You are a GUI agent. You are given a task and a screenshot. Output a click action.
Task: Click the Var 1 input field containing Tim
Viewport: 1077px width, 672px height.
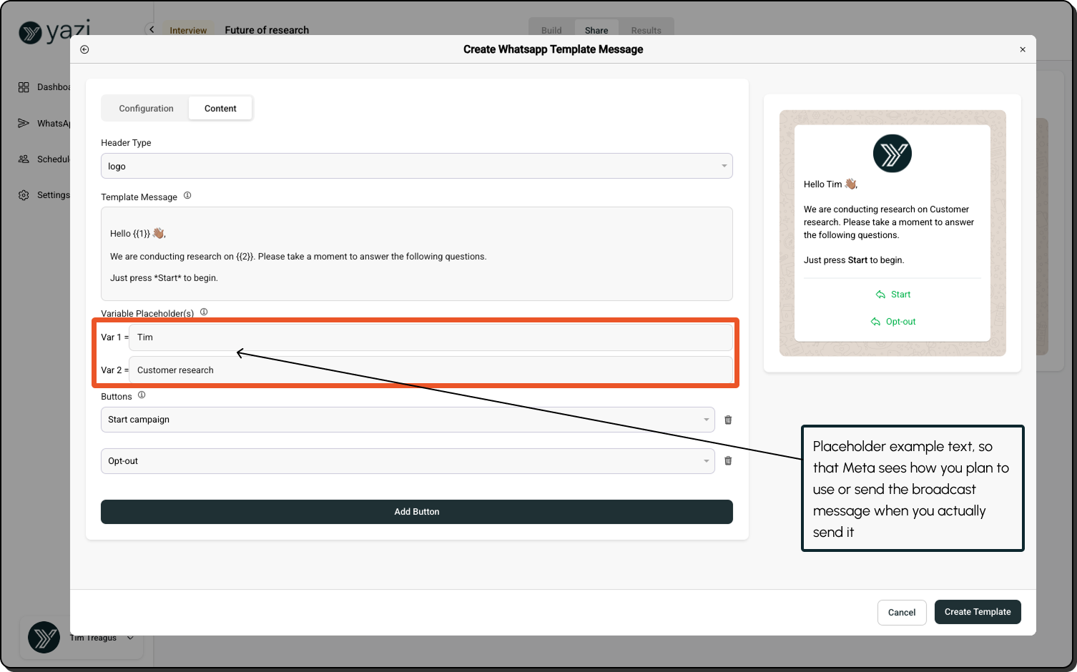click(x=430, y=337)
